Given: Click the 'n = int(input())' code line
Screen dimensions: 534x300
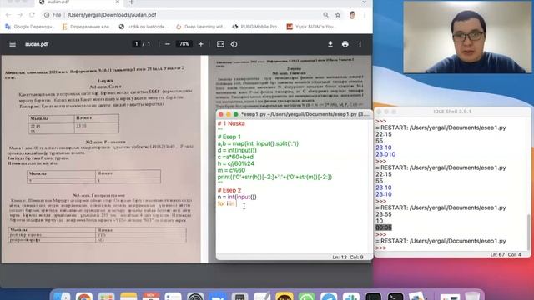Looking at the screenshot, I should click(x=237, y=197).
